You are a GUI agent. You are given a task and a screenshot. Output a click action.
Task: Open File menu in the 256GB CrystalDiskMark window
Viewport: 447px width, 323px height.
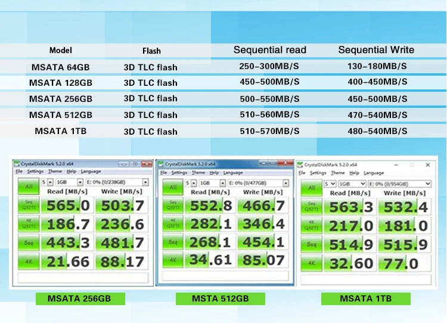(x=19, y=172)
